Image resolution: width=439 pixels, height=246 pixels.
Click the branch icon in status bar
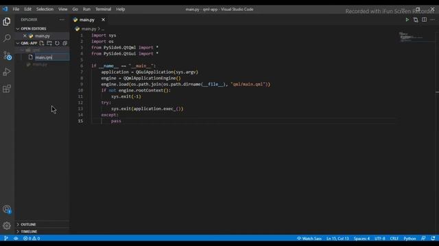[6, 238]
